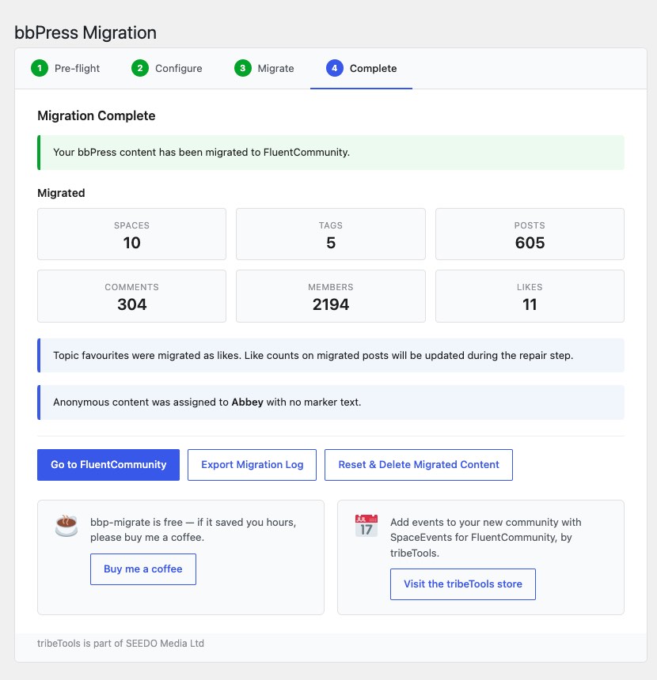The height and width of the screenshot is (680, 657).
Task: Click the 'Migrated' subheading
Action: 61,193
